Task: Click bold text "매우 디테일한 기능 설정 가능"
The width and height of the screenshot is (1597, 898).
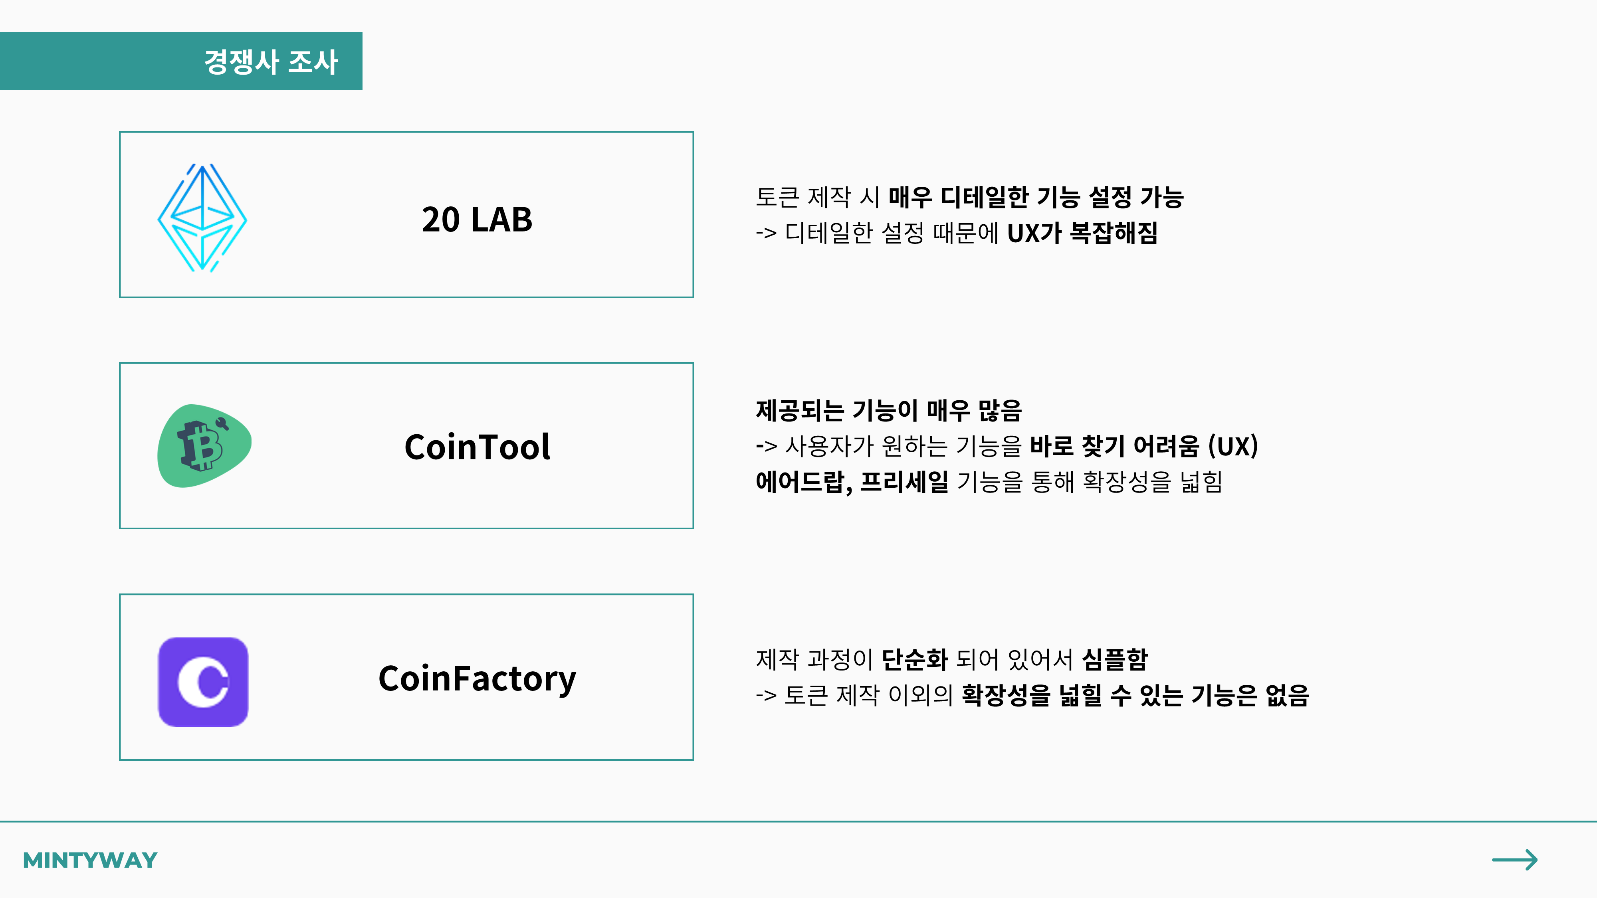Action: [x=1036, y=197]
